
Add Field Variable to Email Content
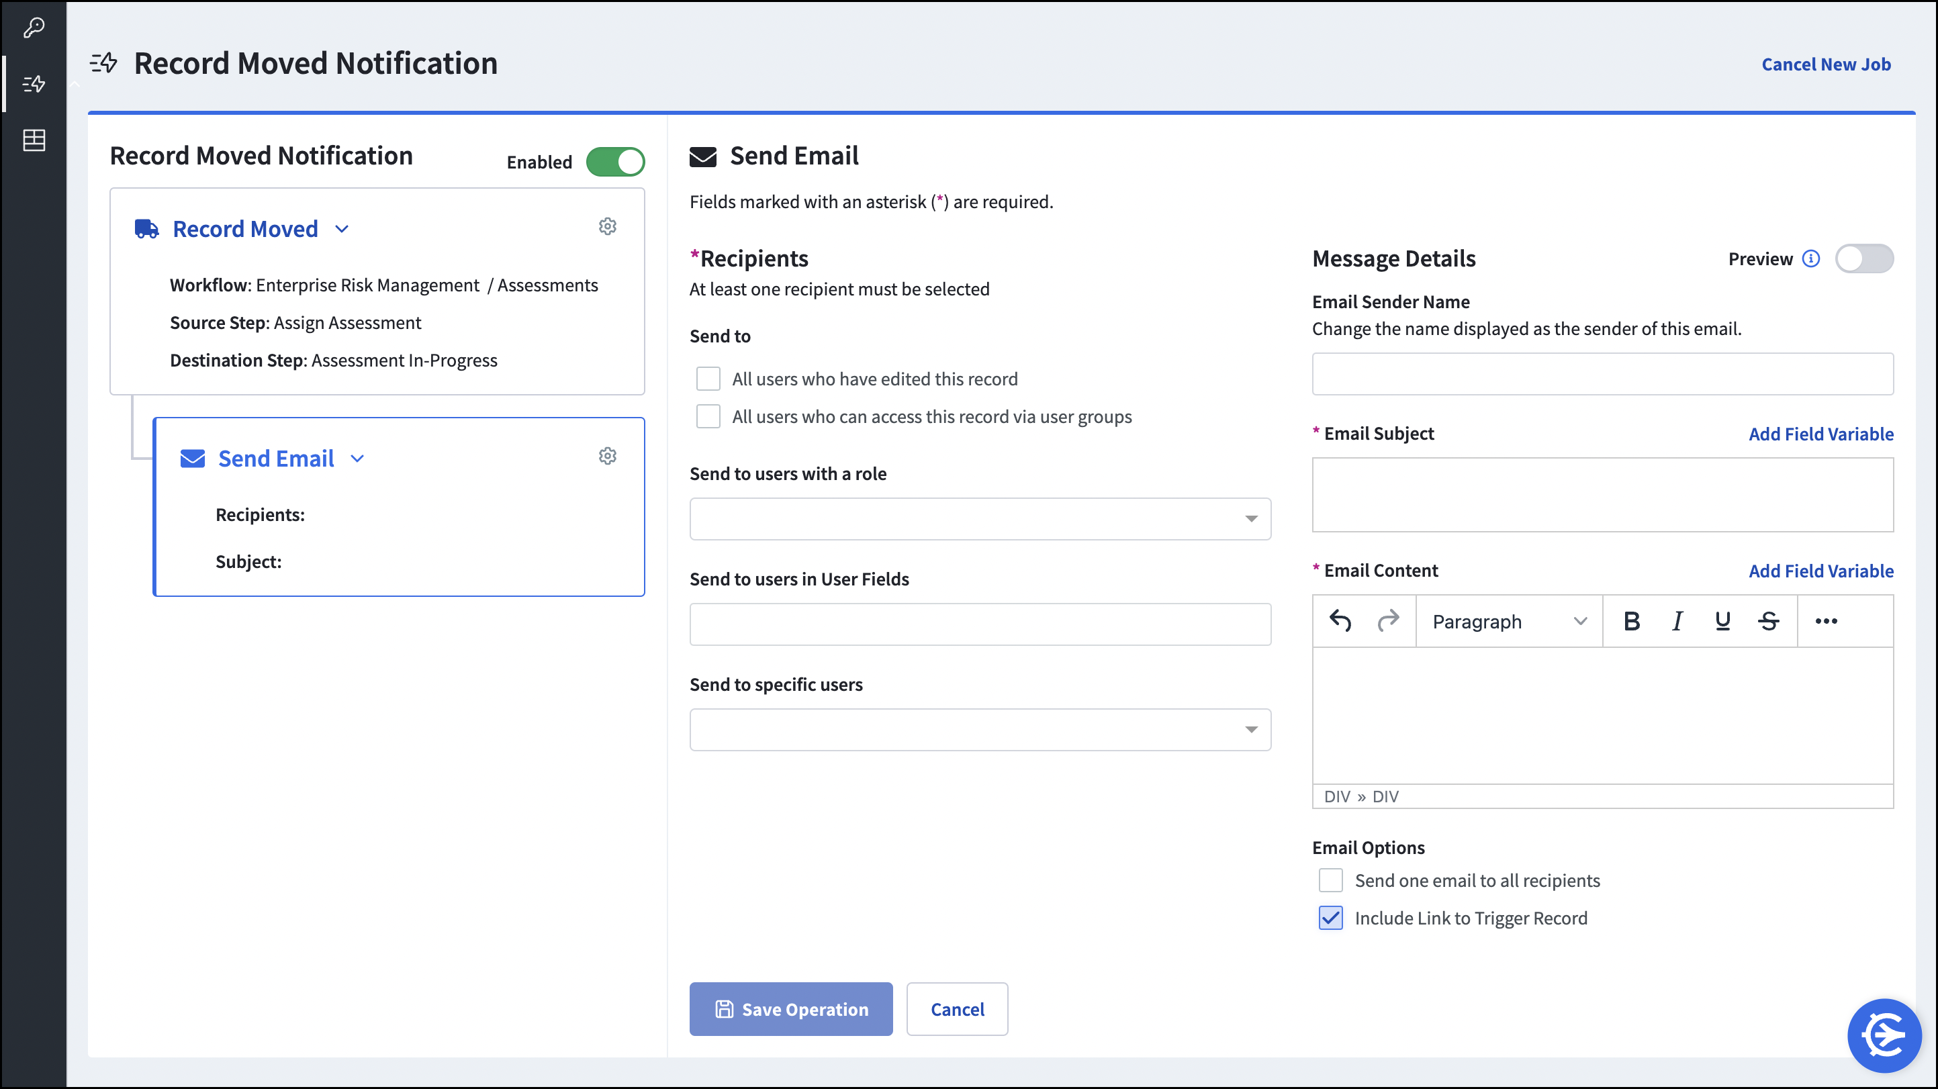1820,571
